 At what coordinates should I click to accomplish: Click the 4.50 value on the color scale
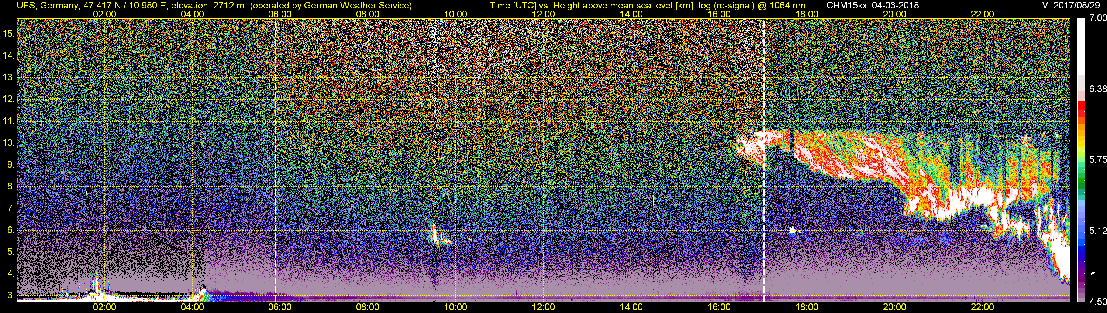pos(1098,302)
